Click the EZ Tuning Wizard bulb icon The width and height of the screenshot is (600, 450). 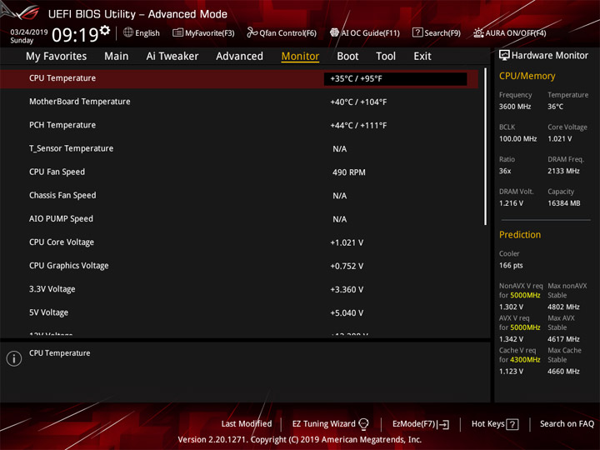tap(363, 424)
